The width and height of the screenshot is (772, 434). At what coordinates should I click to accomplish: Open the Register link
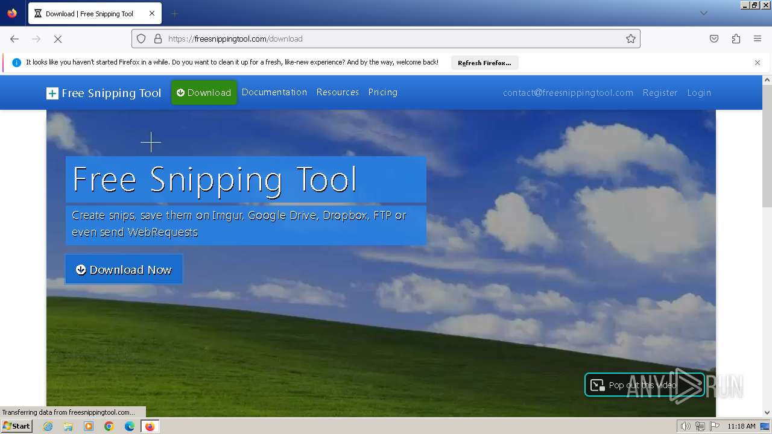click(660, 93)
